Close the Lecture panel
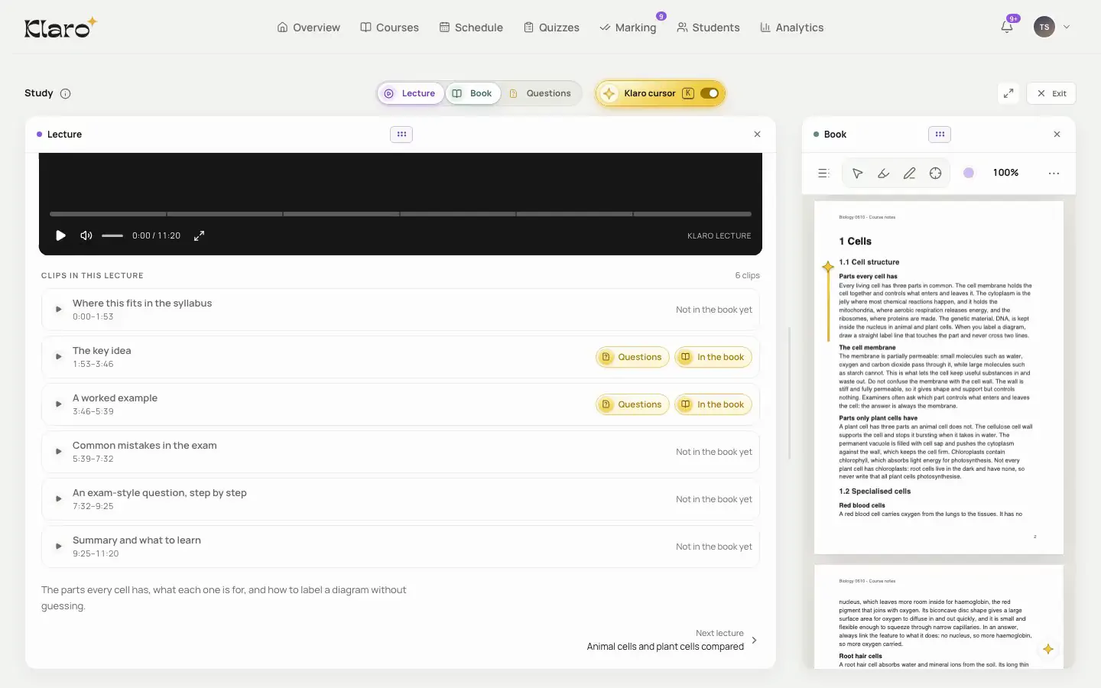1101x688 pixels. 757,135
